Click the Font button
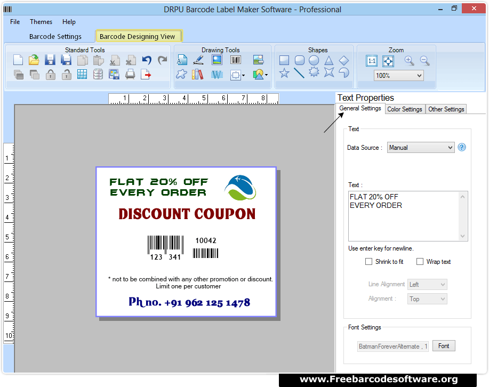489x387 pixels. (444, 346)
